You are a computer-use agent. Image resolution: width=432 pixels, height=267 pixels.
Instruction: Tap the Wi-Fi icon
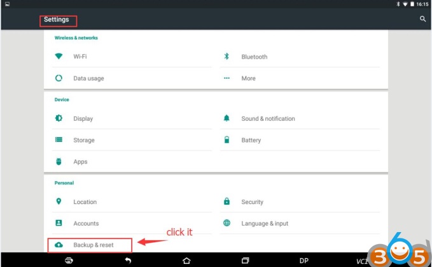[59, 56]
